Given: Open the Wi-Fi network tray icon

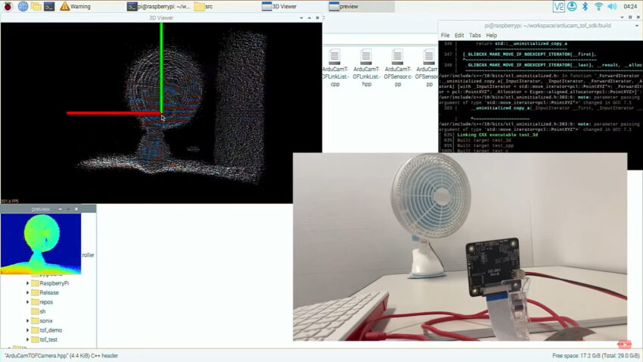Looking at the screenshot, I should tap(598, 6).
